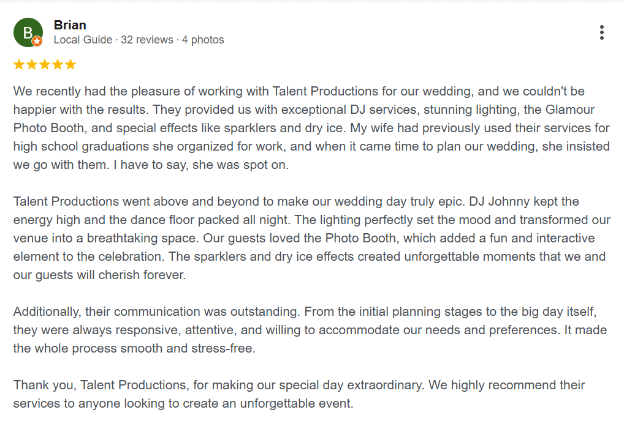Click Brian's green profile avatar
The image size is (624, 426).
click(x=28, y=32)
